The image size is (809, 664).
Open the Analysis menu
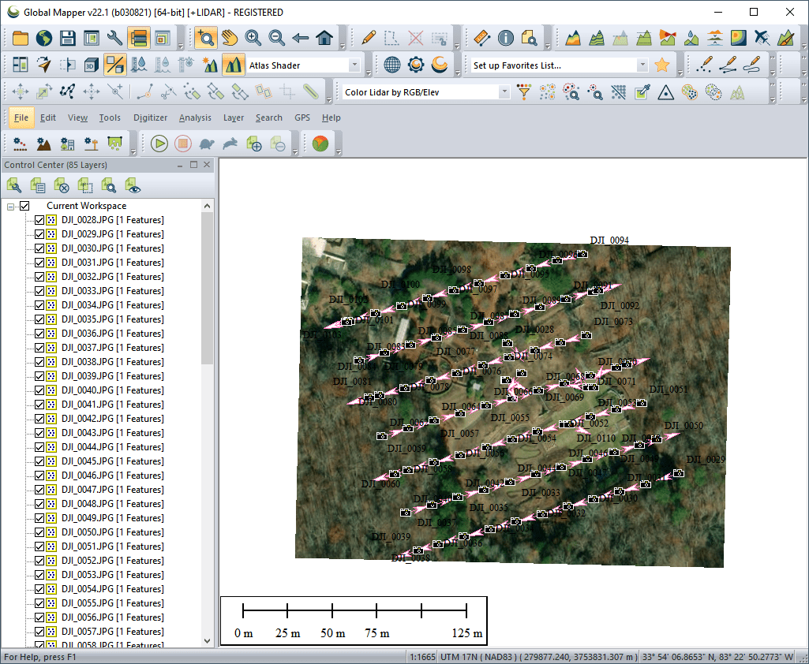(x=195, y=118)
